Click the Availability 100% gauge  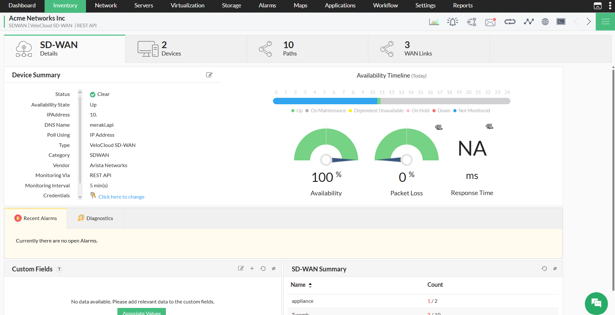coord(326,146)
